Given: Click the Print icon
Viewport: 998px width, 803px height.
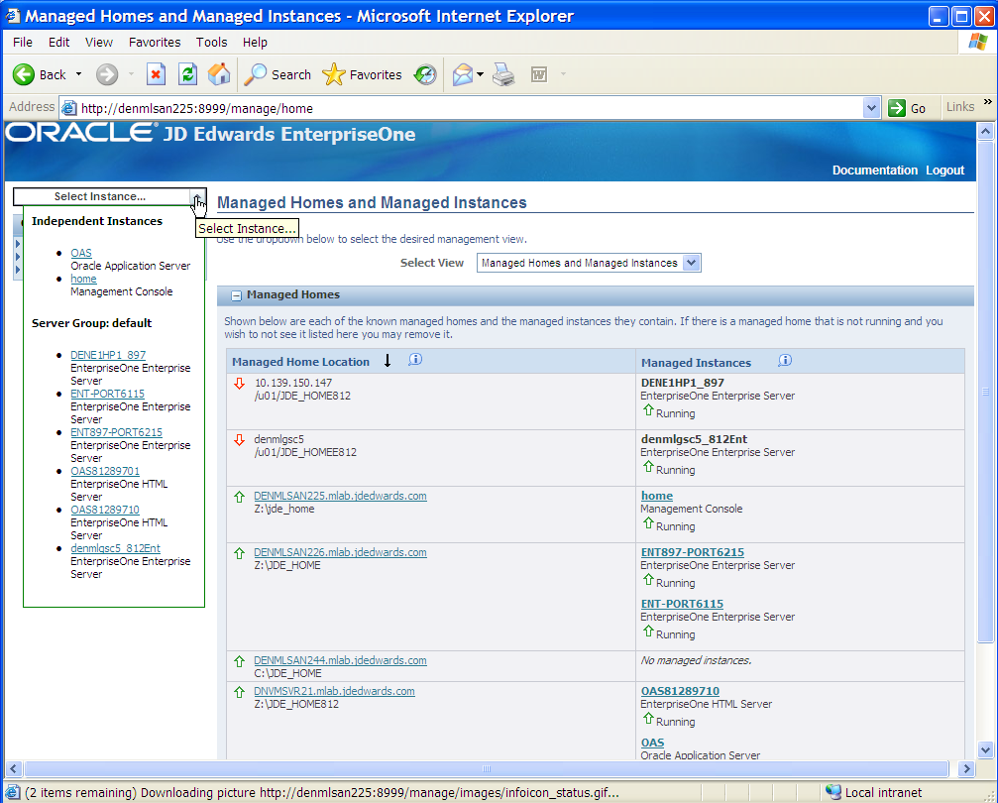Looking at the screenshot, I should tap(503, 74).
